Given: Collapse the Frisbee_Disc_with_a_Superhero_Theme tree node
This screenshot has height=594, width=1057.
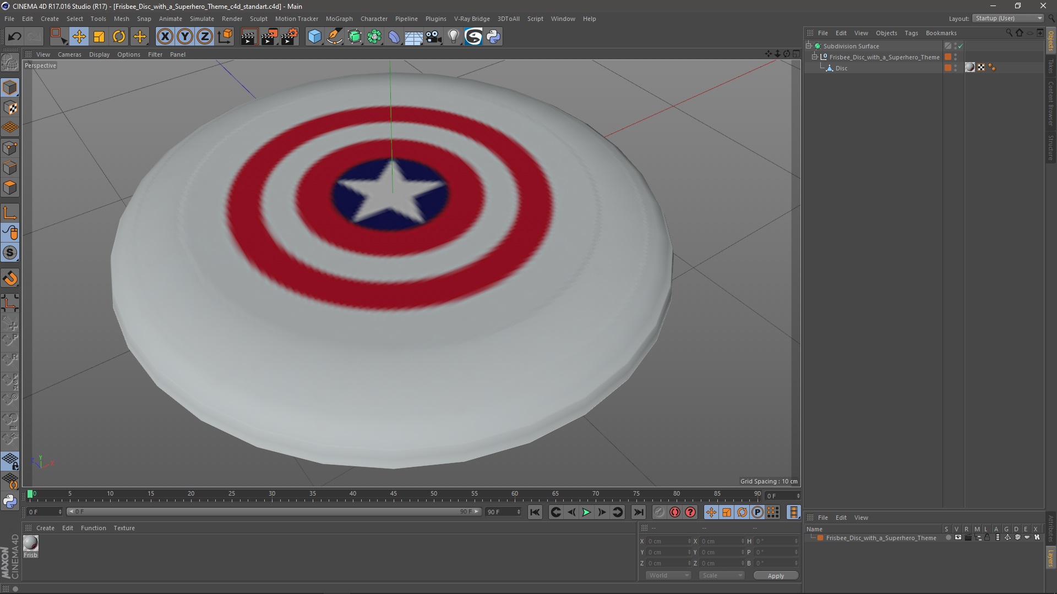Looking at the screenshot, I should point(815,57).
